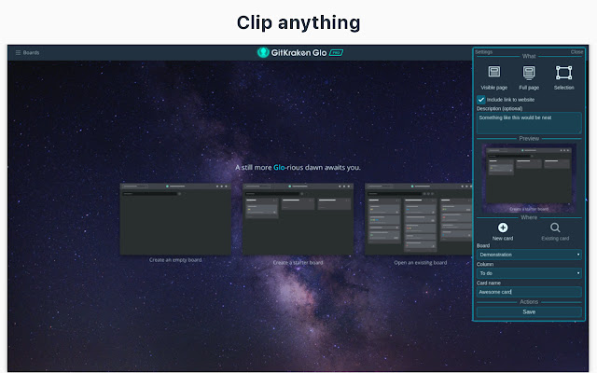Image resolution: width=597 pixels, height=373 pixels.
Task: Click 'Create a starter board' caption
Action: click(298, 263)
